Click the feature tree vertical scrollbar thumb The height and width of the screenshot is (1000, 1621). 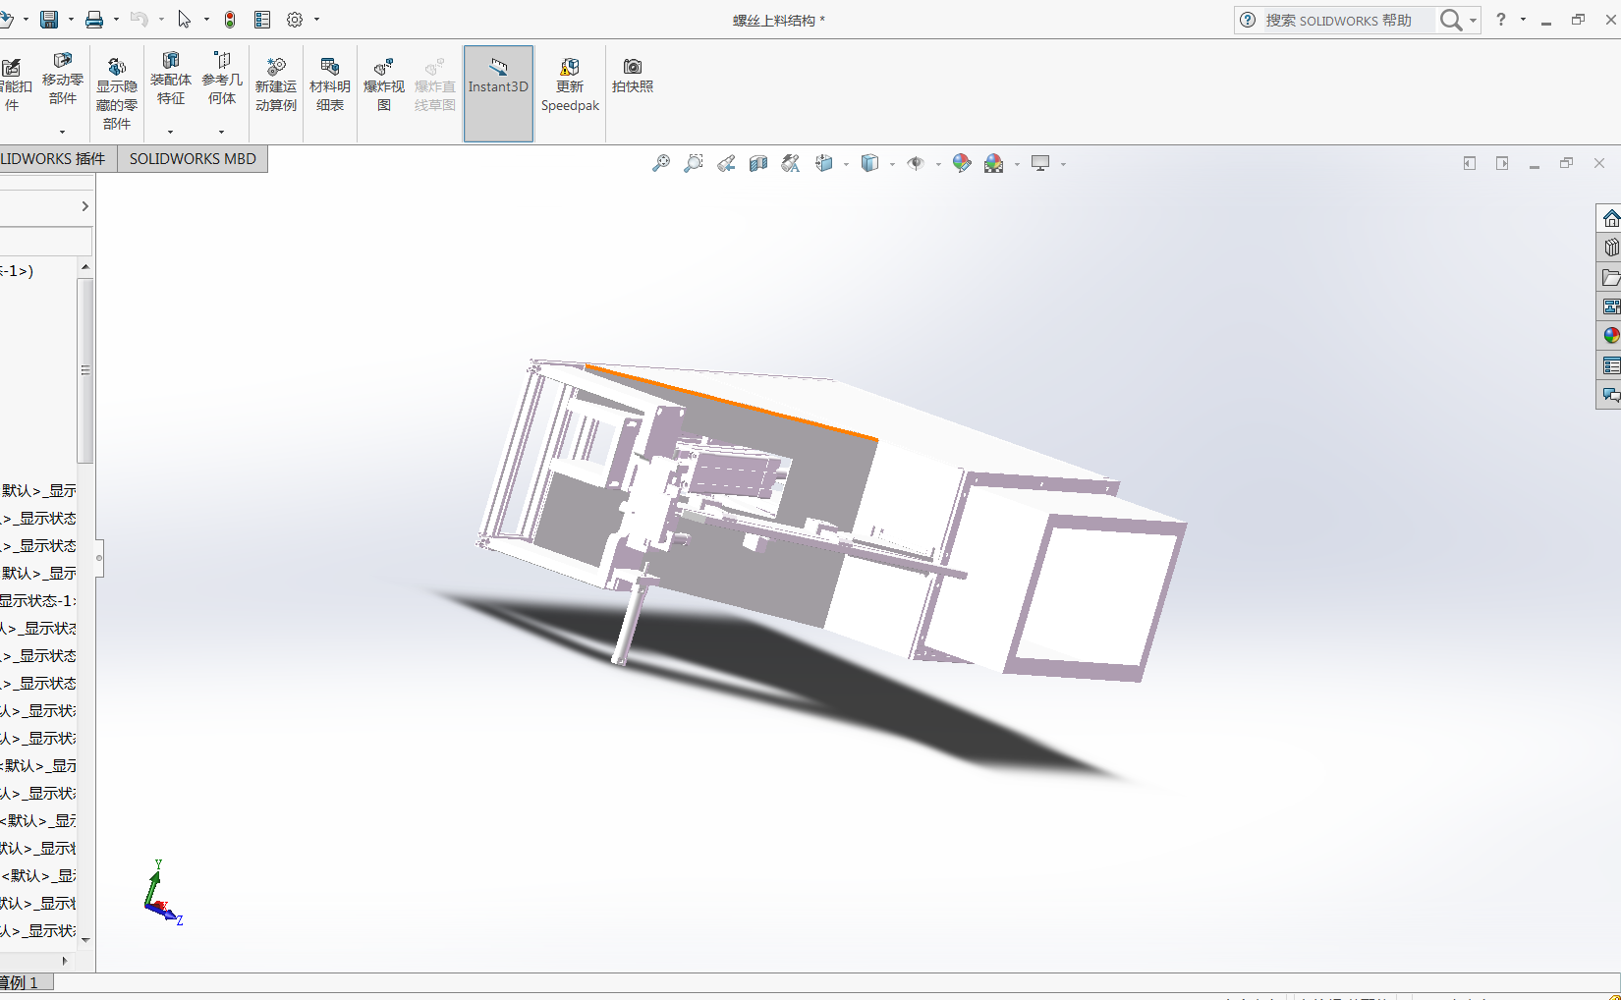(x=85, y=370)
